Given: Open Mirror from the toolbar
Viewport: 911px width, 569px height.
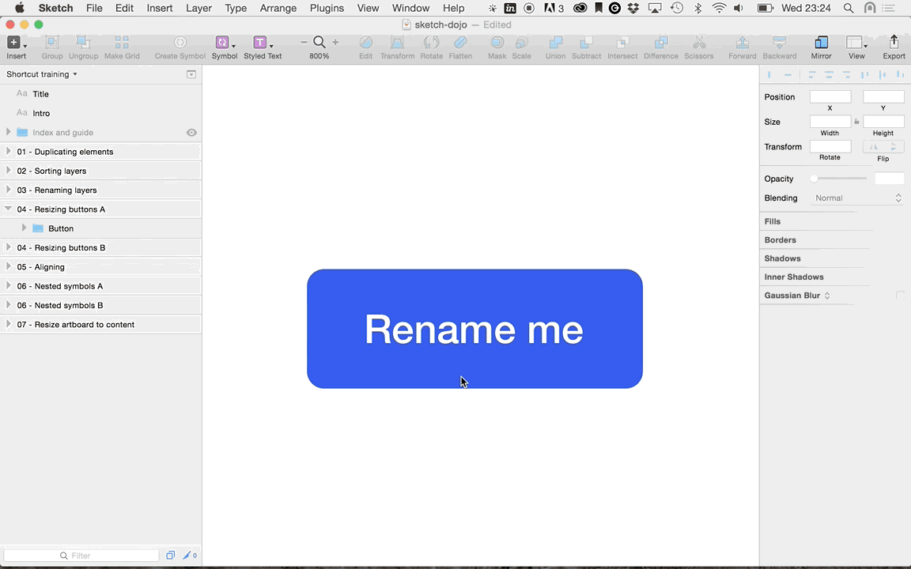Looking at the screenshot, I should coord(821,47).
